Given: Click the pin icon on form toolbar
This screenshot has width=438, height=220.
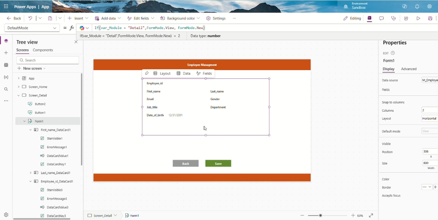Looking at the screenshot, I should coord(147,73).
